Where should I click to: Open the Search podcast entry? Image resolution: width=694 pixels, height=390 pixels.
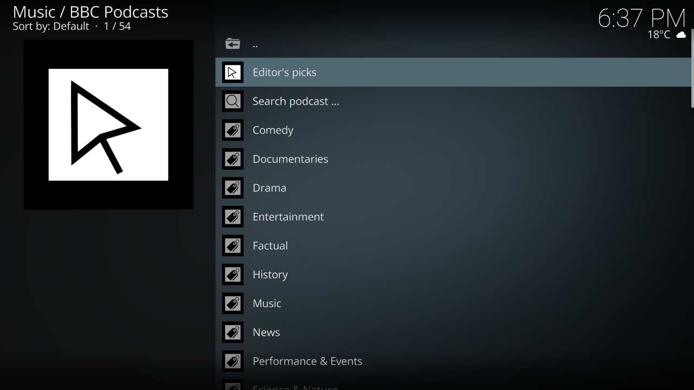click(295, 101)
